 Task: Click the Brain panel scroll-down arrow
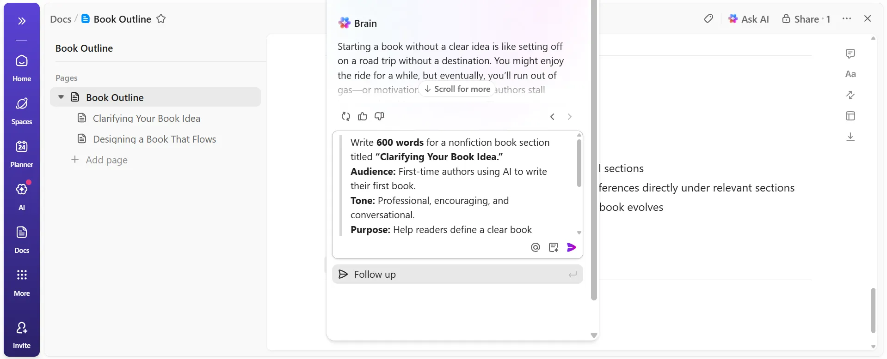(594, 335)
